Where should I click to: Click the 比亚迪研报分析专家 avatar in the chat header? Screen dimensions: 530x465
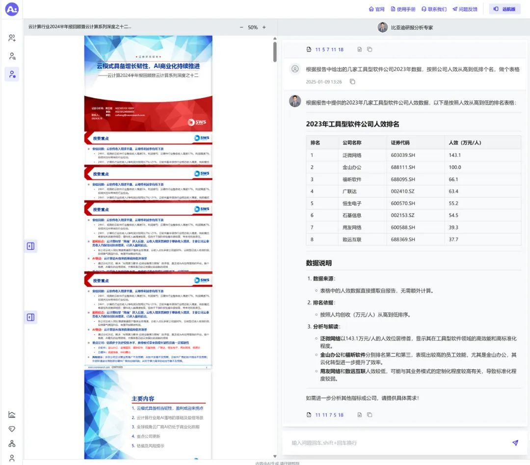tap(383, 27)
